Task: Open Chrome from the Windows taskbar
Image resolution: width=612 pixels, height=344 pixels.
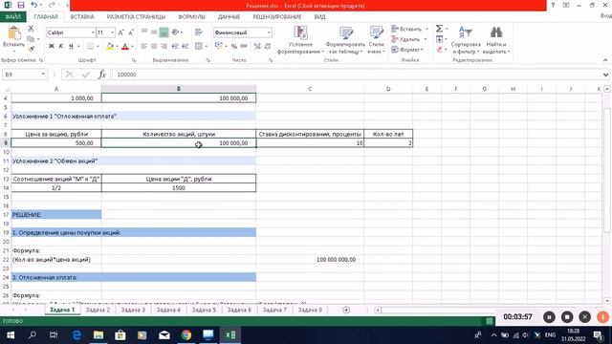Action: point(186,334)
